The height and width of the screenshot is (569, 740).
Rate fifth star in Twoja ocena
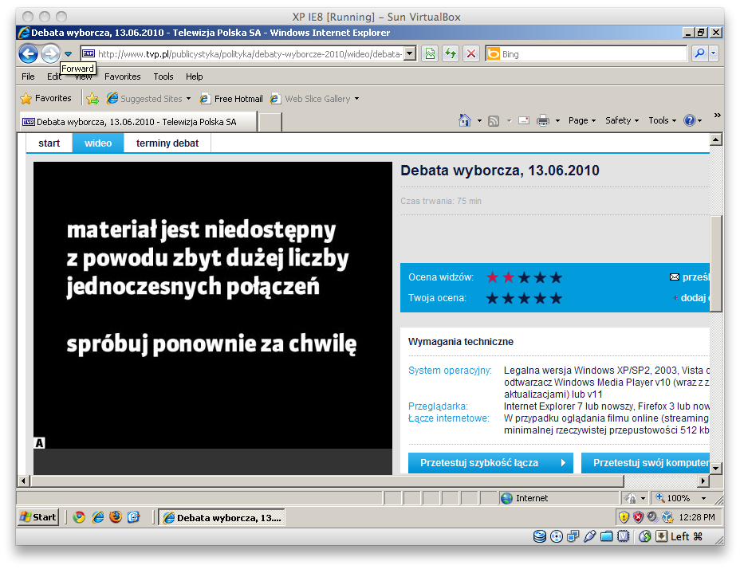pyautogui.click(x=556, y=298)
